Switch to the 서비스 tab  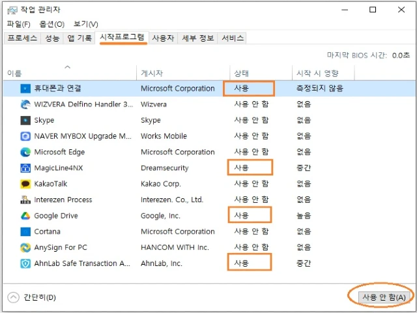pyautogui.click(x=233, y=38)
